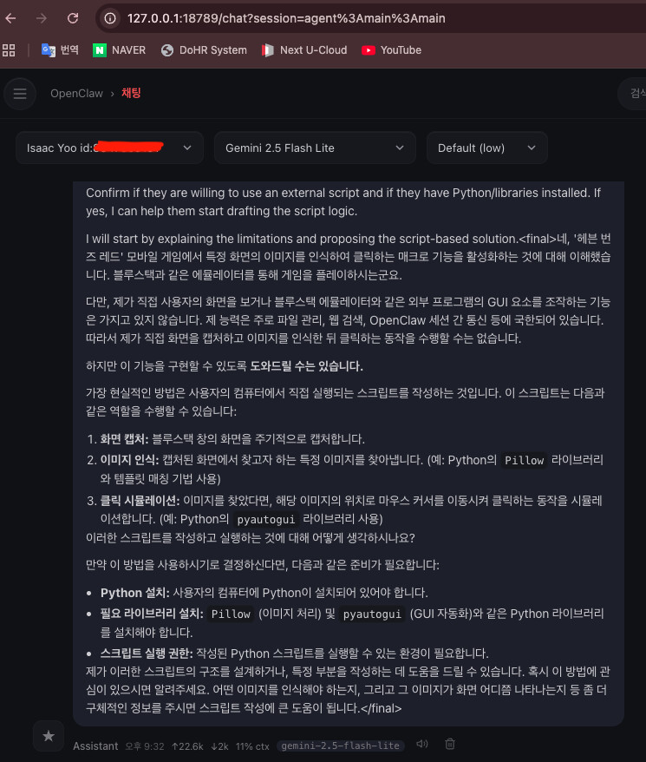Click the browser forward arrow
This screenshot has width=646, height=762.
pos(42,18)
